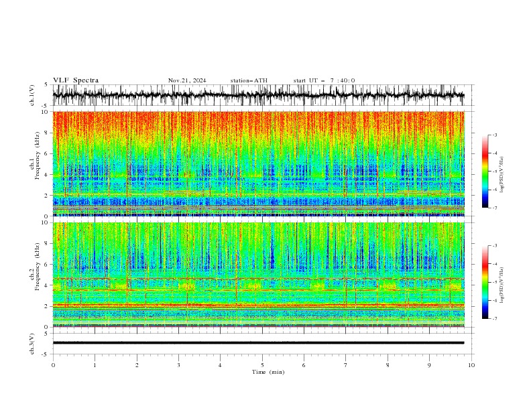Click the ch.3 flat waveform trace
This screenshot has width=531, height=410.
(258, 343)
